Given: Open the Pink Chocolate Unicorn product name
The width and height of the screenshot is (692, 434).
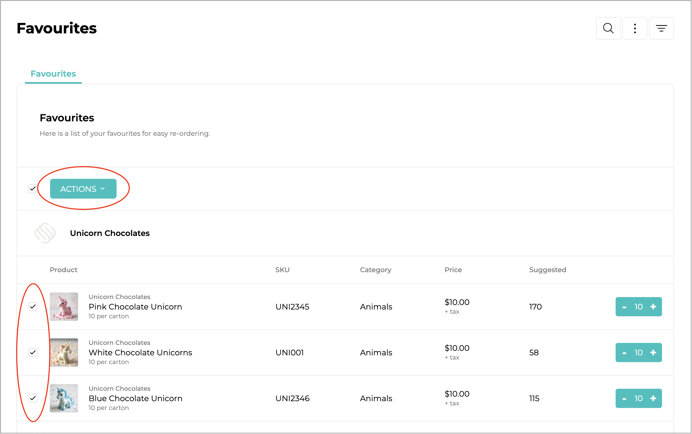Looking at the screenshot, I should point(135,307).
